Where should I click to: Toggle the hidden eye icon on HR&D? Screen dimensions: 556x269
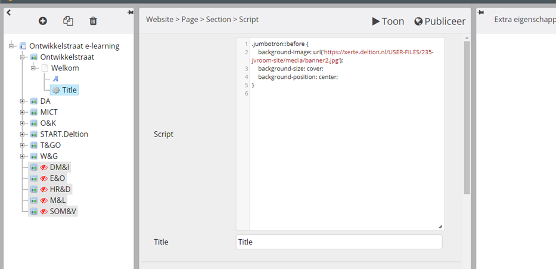click(x=44, y=190)
